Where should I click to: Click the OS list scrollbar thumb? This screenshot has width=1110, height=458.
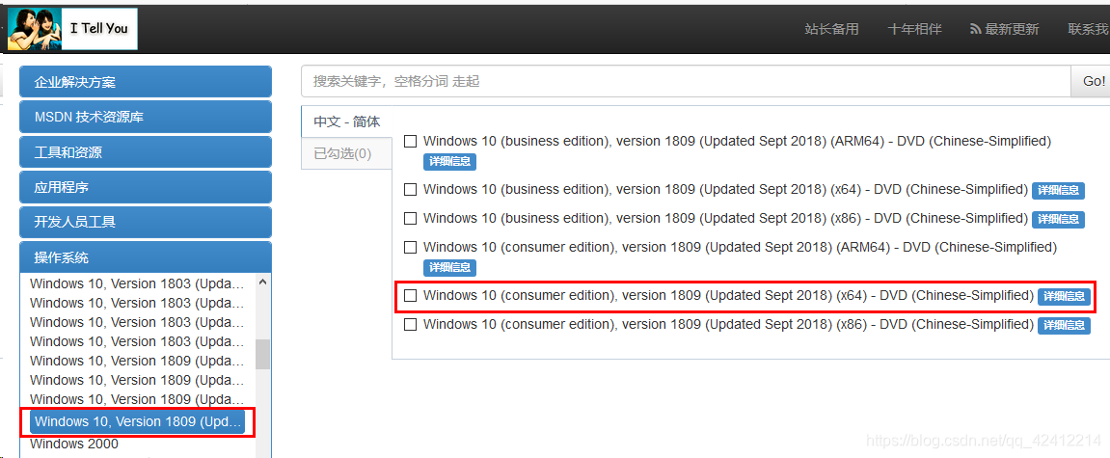(262, 354)
